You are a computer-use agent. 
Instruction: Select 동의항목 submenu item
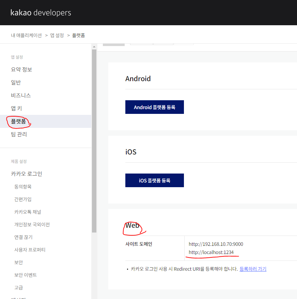[x=23, y=186]
